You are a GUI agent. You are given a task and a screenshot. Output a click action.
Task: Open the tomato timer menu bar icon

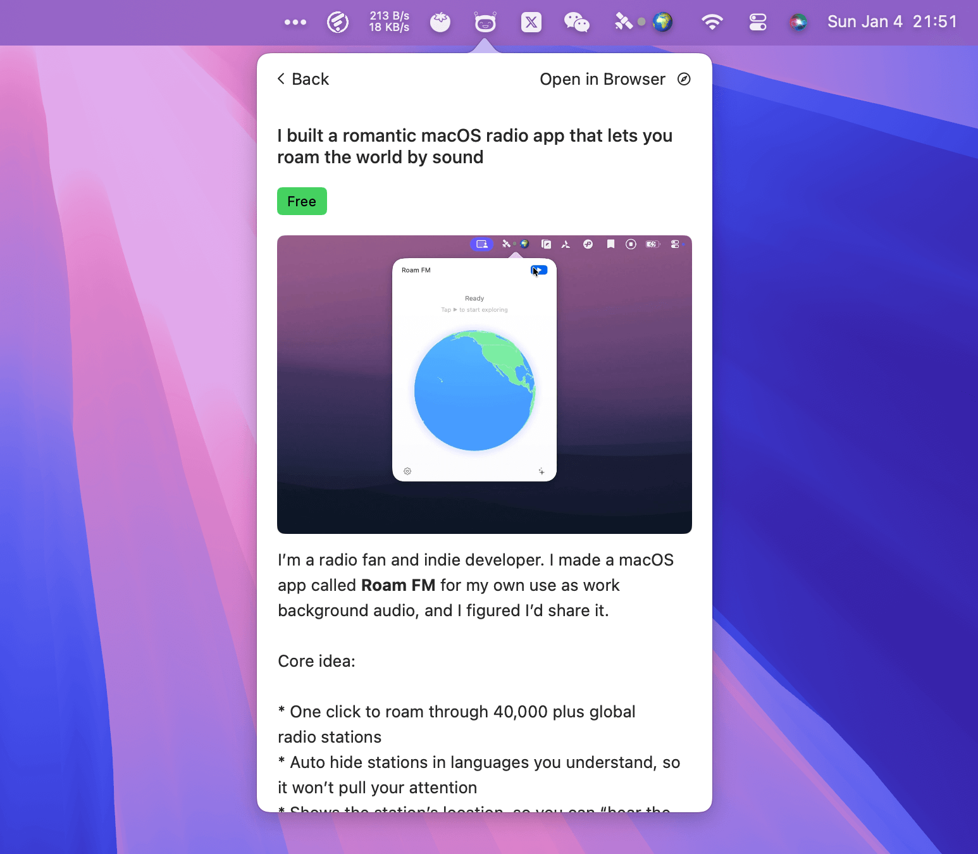tap(440, 23)
